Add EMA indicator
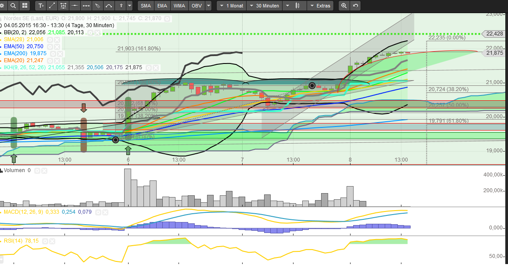Screen dimensions: 508x268 click(x=162, y=6)
